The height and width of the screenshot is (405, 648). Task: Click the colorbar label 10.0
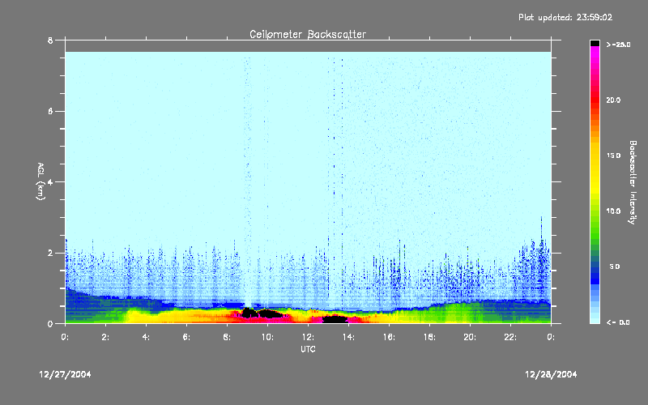[x=613, y=211]
